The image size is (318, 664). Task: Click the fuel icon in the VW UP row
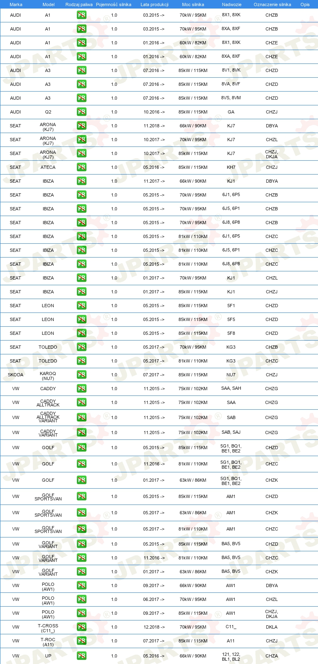click(x=81, y=656)
